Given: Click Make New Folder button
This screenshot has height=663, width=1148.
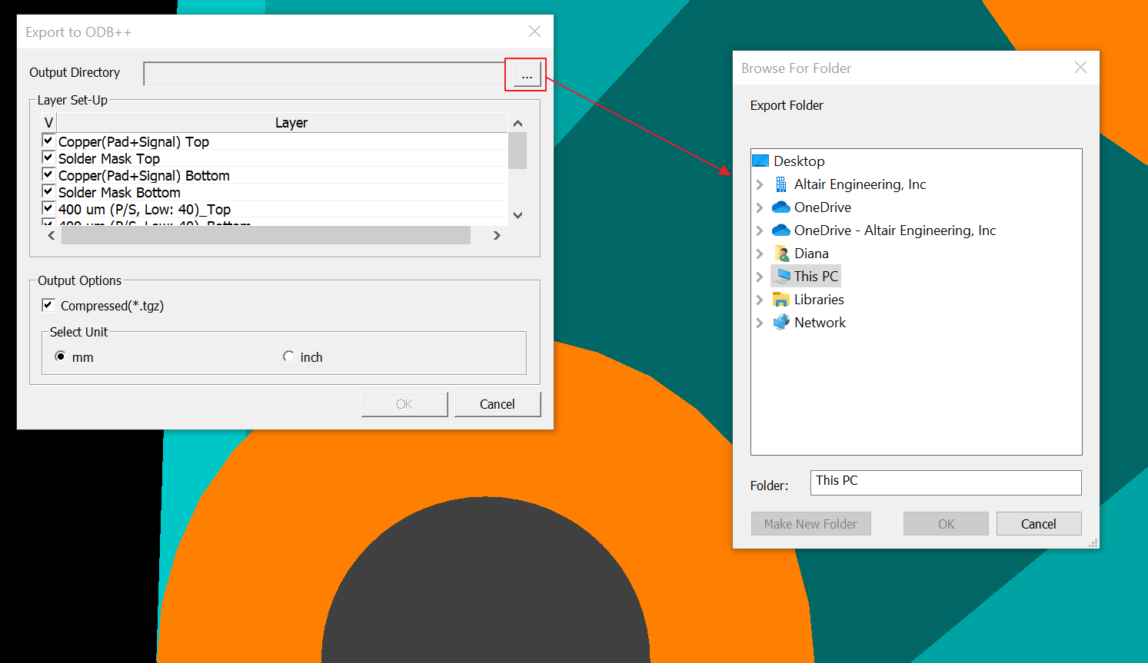Looking at the screenshot, I should pos(810,524).
